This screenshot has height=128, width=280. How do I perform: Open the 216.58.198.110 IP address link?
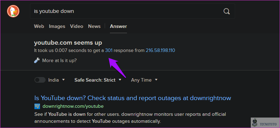click(160, 51)
